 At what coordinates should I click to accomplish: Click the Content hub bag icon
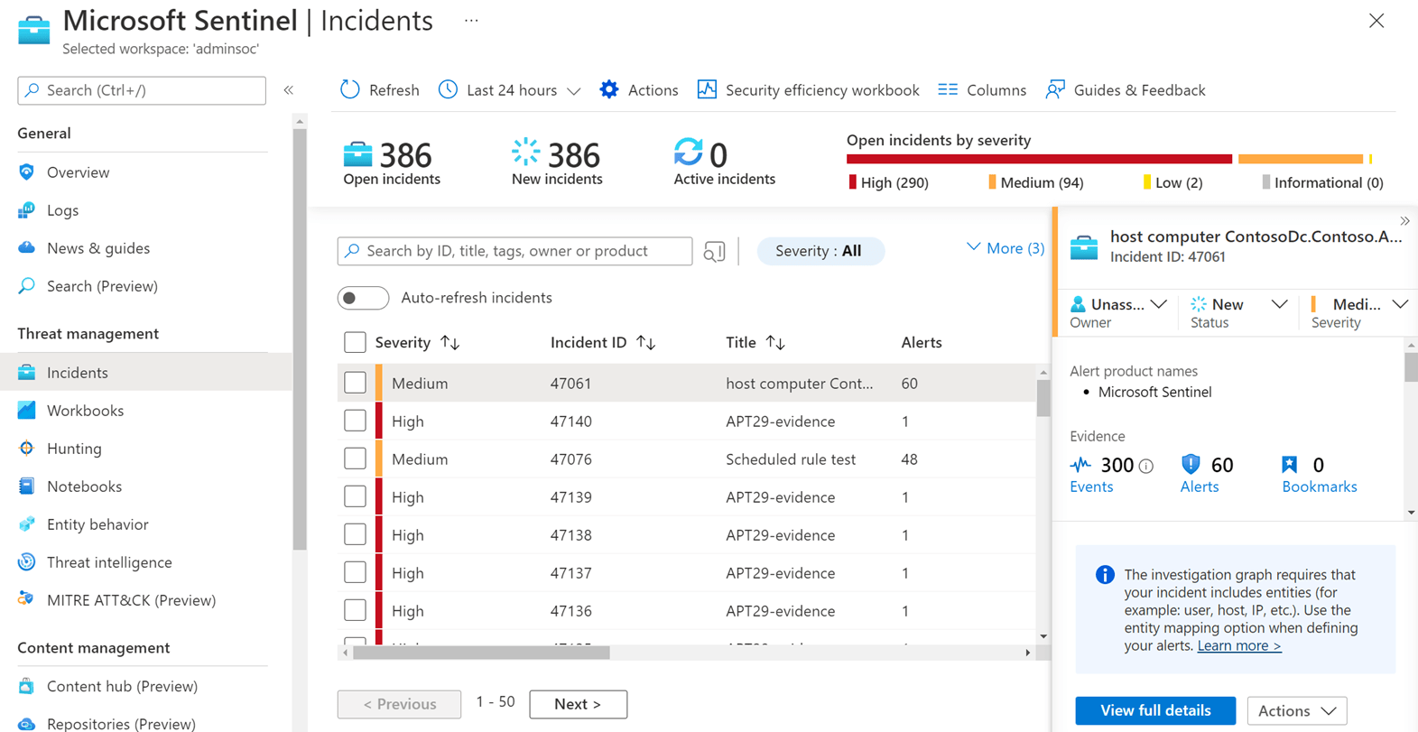pyautogui.click(x=26, y=686)
